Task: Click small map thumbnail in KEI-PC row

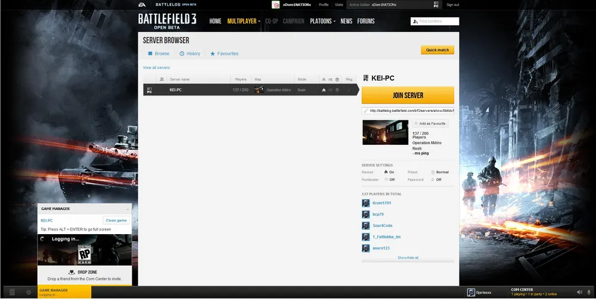Action: point(259,90)
